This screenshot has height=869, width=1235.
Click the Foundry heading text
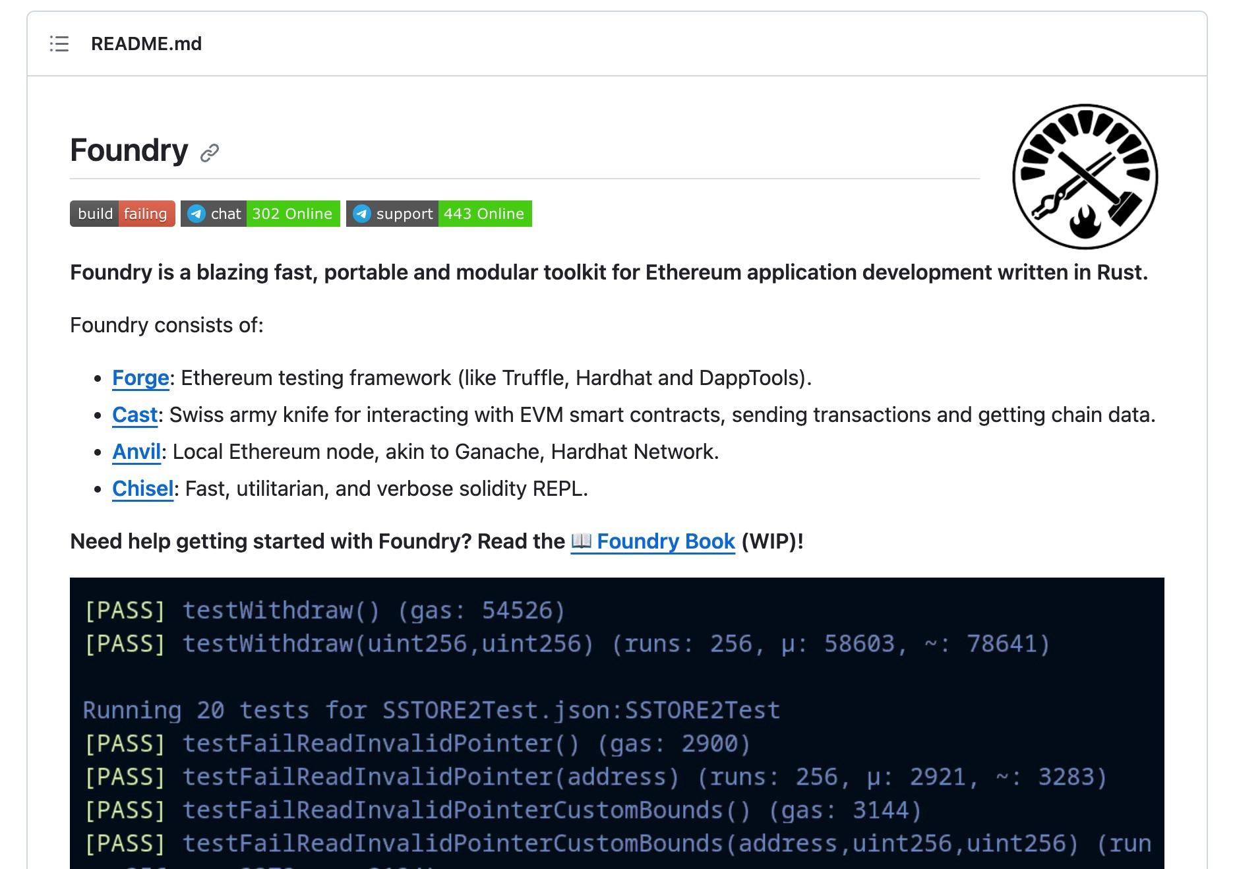coord(129,150)
